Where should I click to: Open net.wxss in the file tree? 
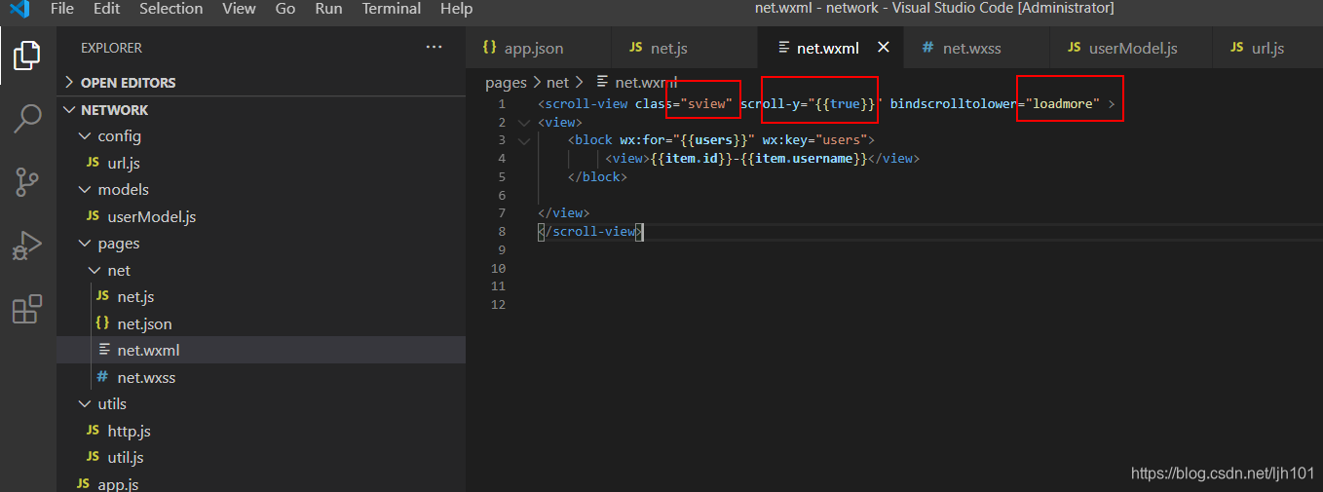click(261, 377)
